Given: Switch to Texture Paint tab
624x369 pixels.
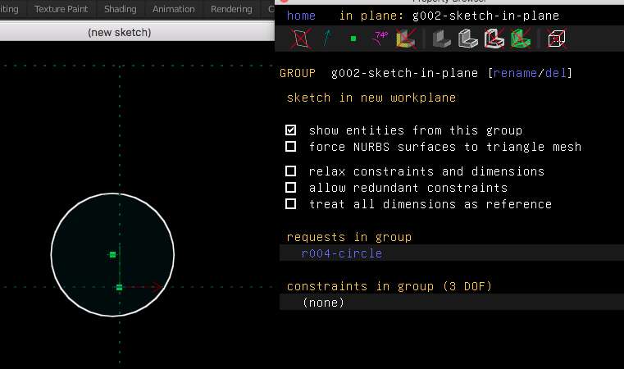Looking at the screenshot, I should point(61,9).
